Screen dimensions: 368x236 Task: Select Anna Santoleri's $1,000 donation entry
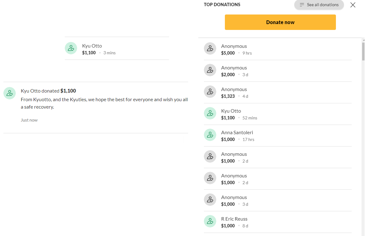(x=278, y=136)
